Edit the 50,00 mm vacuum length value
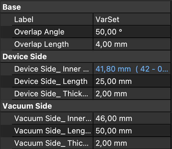 point(132,131)
